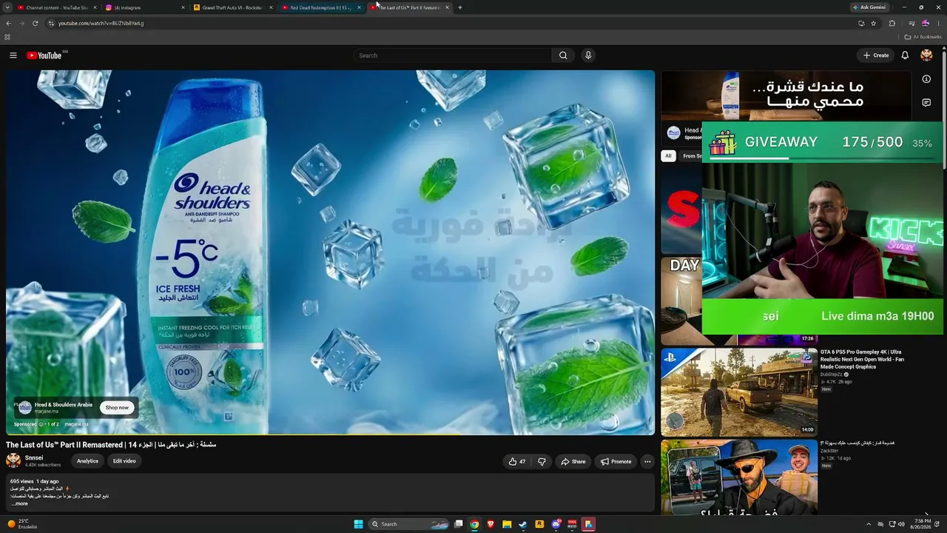This screenshot has width=947, height=533.
Task: Open the volume icon in system tray
Action: click(903, 524)
